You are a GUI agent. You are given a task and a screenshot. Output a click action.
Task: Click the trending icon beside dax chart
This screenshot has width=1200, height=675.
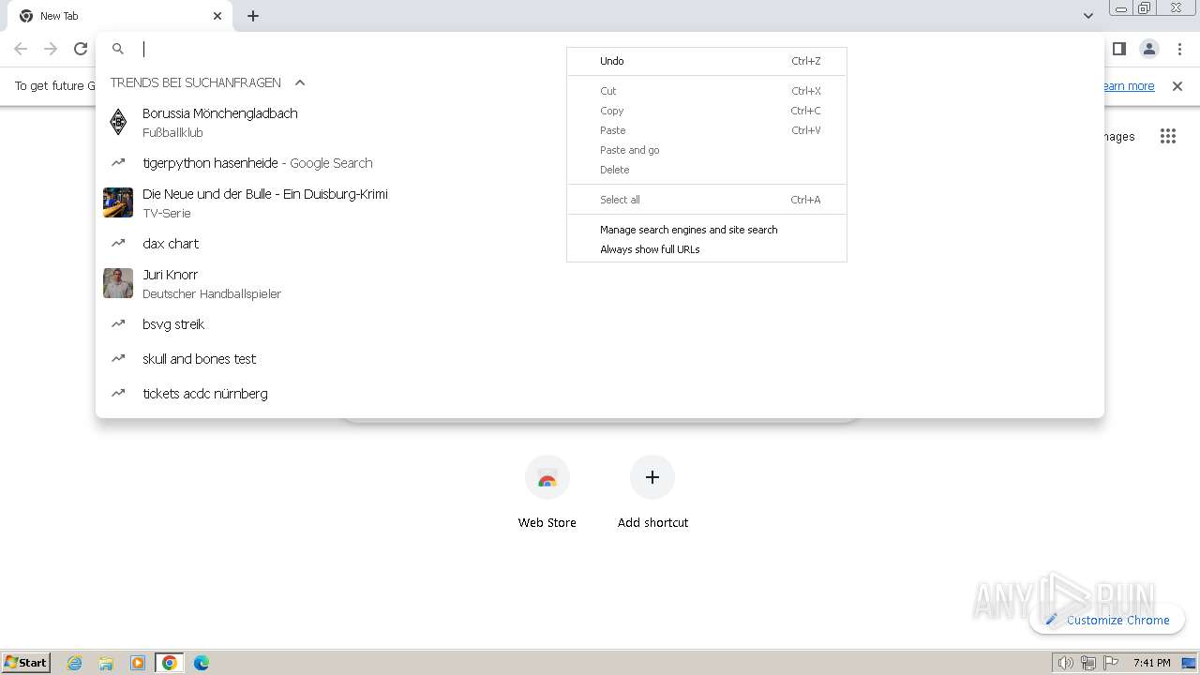[118, 243]
